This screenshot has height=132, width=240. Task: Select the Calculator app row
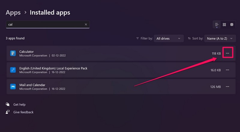114,53
